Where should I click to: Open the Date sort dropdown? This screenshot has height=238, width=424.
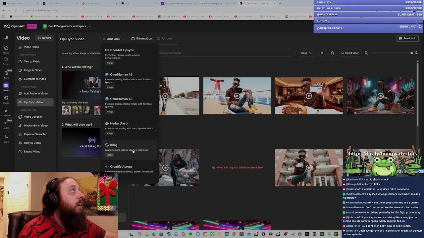[x=306, y=53]
